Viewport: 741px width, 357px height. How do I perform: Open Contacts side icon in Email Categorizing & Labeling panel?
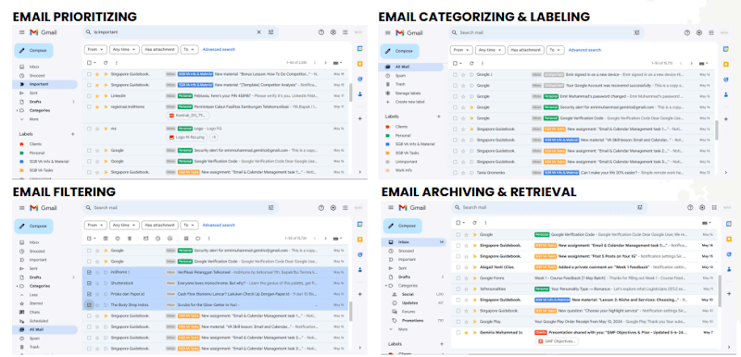tap(726, 94)
